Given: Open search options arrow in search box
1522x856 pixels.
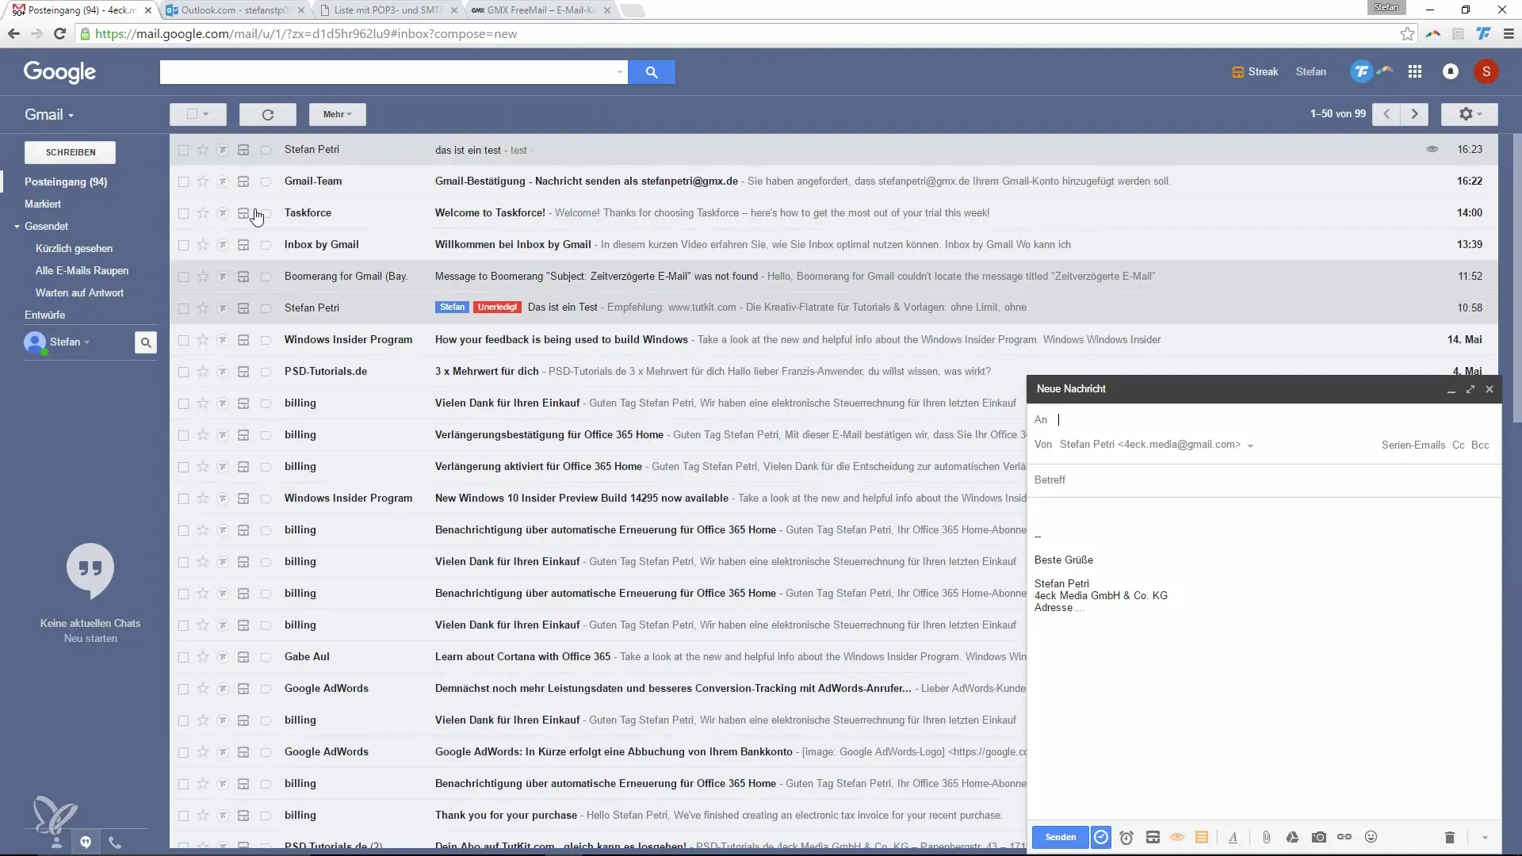Looking at the screenshot, I should [620, 72].
